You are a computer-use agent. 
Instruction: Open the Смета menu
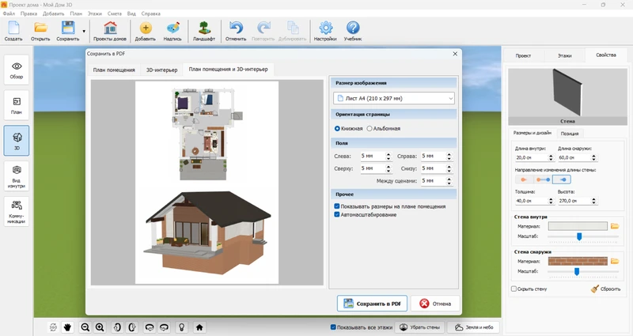coord(115,13)
